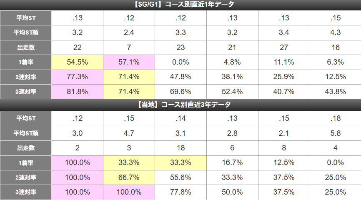361x200 pixels.
Task: Select the 66.7% yellow cell
Action: [129, 177]
